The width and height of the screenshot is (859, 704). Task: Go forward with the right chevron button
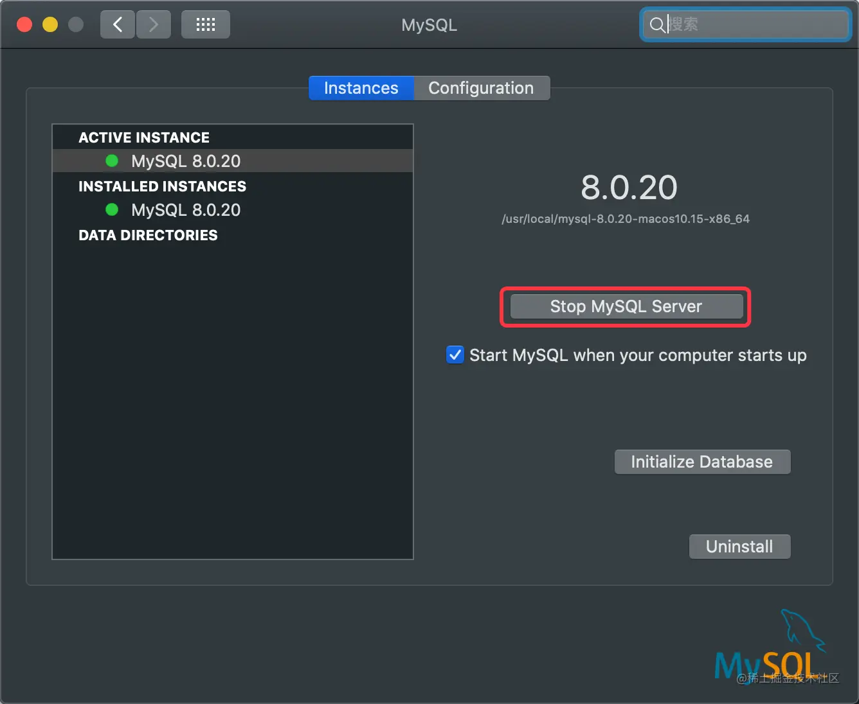(x=154, y=25)
